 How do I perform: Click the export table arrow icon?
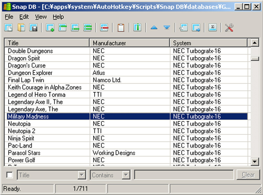(196, 28)
